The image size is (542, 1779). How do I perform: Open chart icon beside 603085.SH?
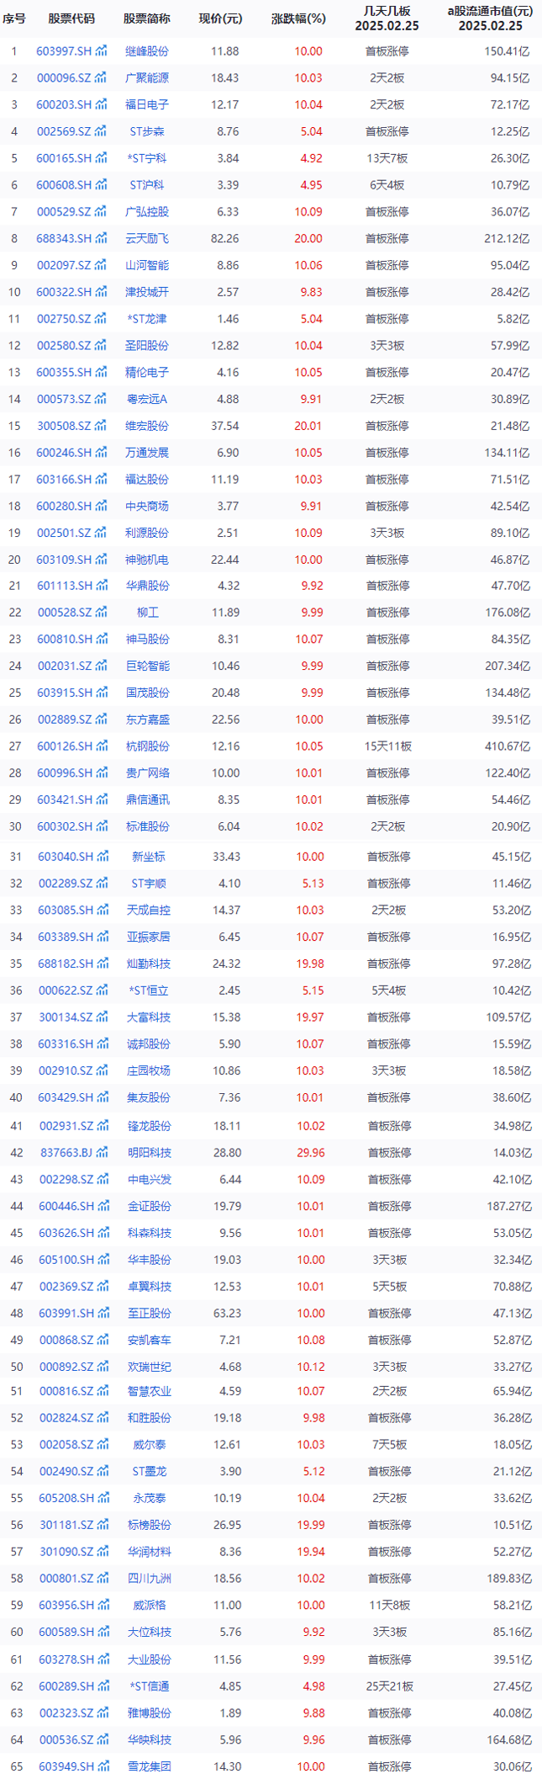tap(103, 910)
